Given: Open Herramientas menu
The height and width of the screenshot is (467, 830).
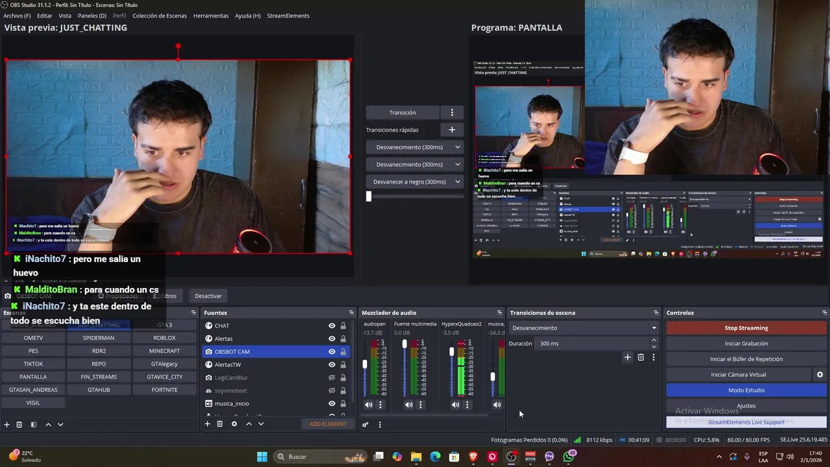Looking at the screenshot, I should coord(211,16).
